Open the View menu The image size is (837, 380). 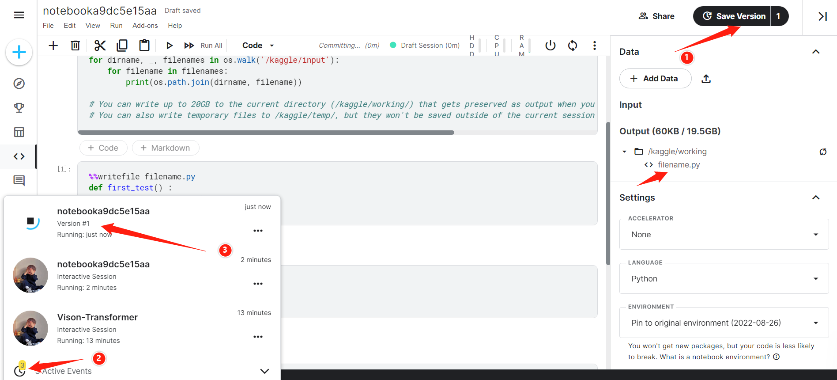[93, 26]
